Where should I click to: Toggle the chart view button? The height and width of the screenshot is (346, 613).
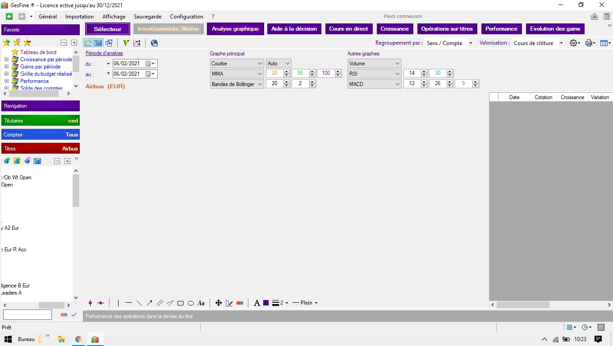click(88, 43)
